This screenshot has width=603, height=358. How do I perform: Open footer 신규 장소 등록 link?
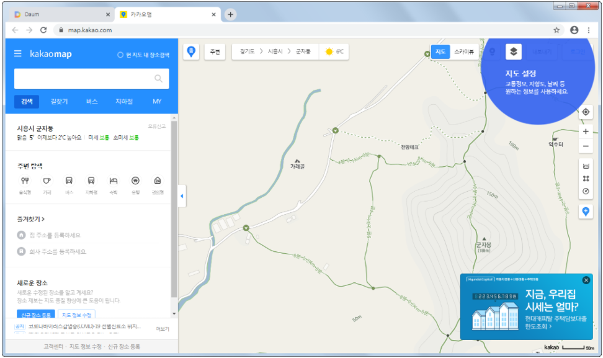pos(124,346)
